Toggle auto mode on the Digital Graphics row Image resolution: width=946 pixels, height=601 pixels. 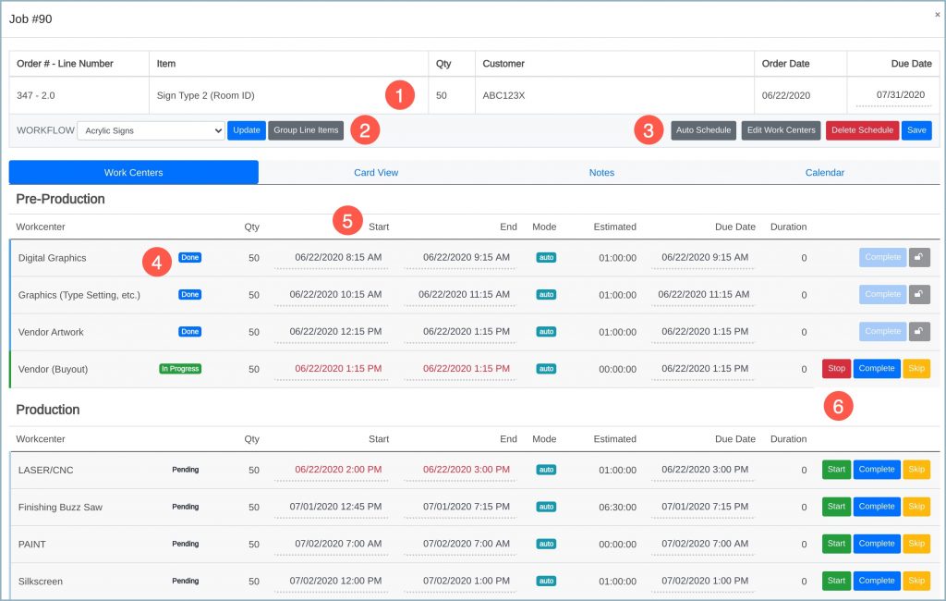coord(544,257)
